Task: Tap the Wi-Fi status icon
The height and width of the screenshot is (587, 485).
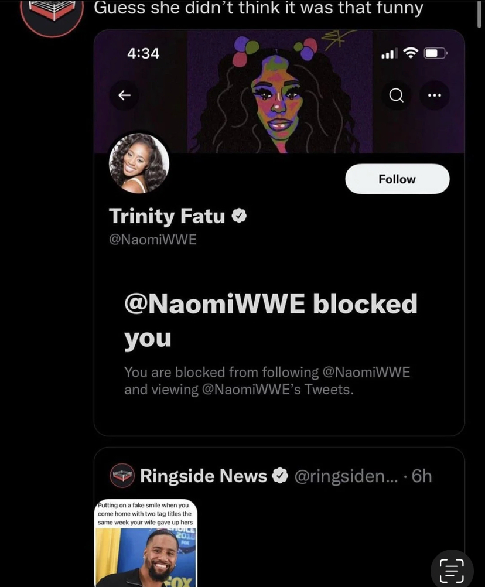Action: click(x=411, y=53)
